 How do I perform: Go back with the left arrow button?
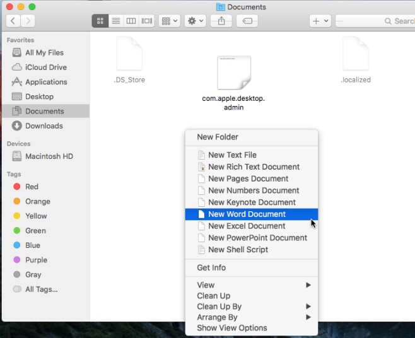(x=13, y=21)
